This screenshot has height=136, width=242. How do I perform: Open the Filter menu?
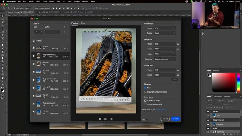(58, 2)
